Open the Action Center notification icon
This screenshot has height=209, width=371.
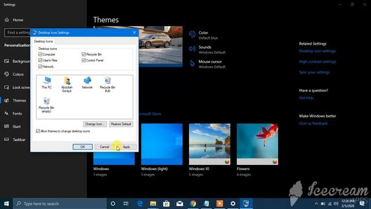coord(362,204)
